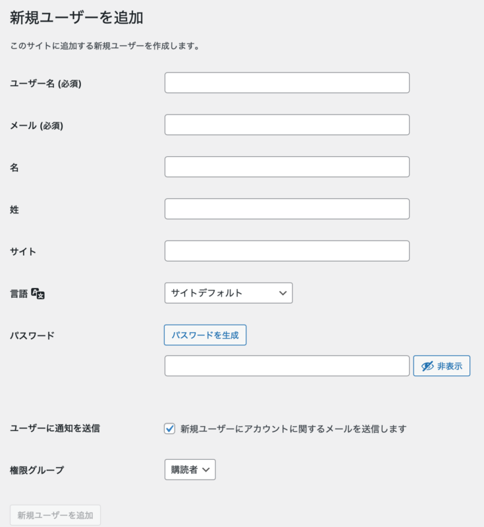Click the パスワード field label
The image size is (484, 527).
pyautogui.click(x=32, y=335)
